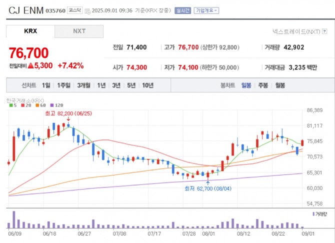Show the 1년 line chart
335x243 pixels.
(x=101, y=85)
